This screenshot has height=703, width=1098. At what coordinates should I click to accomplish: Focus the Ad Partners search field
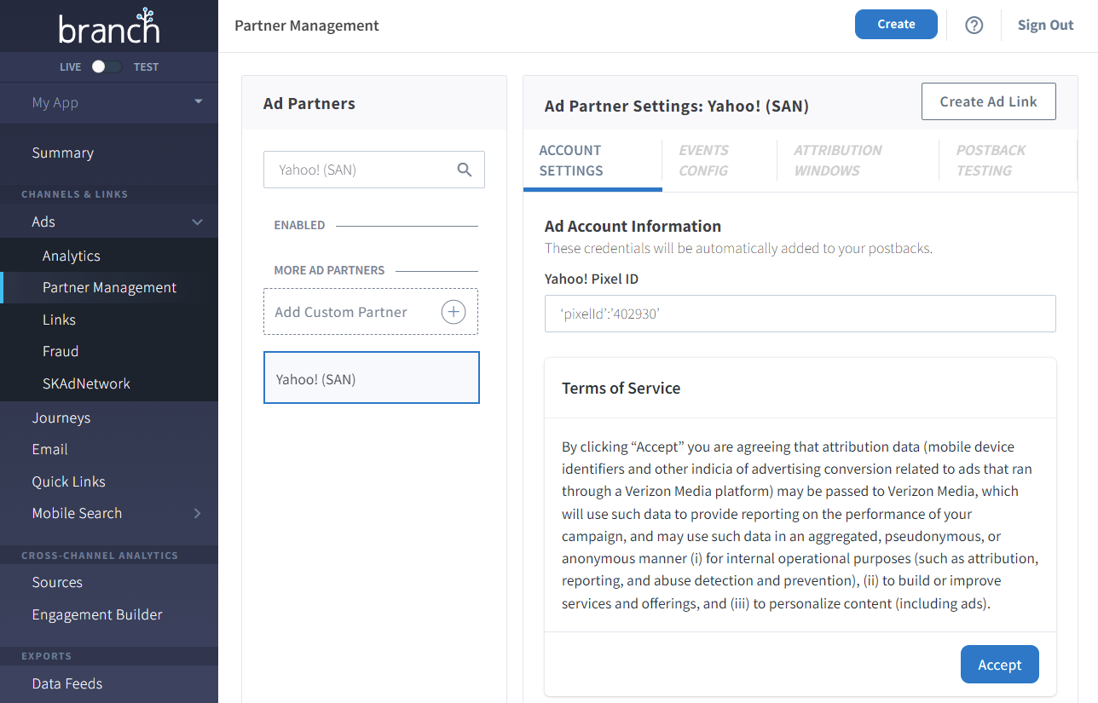(x=373, y=170)
